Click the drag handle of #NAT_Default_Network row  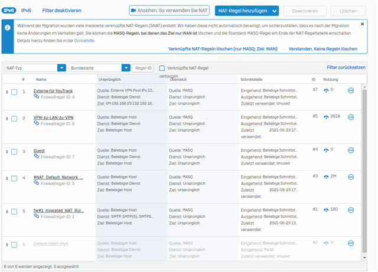coord(6,179)
